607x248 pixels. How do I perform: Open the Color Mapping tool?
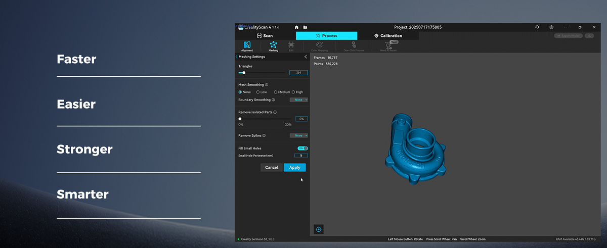[319, 45]
